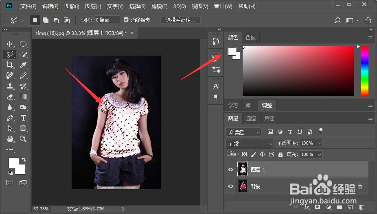Select the Brush tool

point(23,76)
